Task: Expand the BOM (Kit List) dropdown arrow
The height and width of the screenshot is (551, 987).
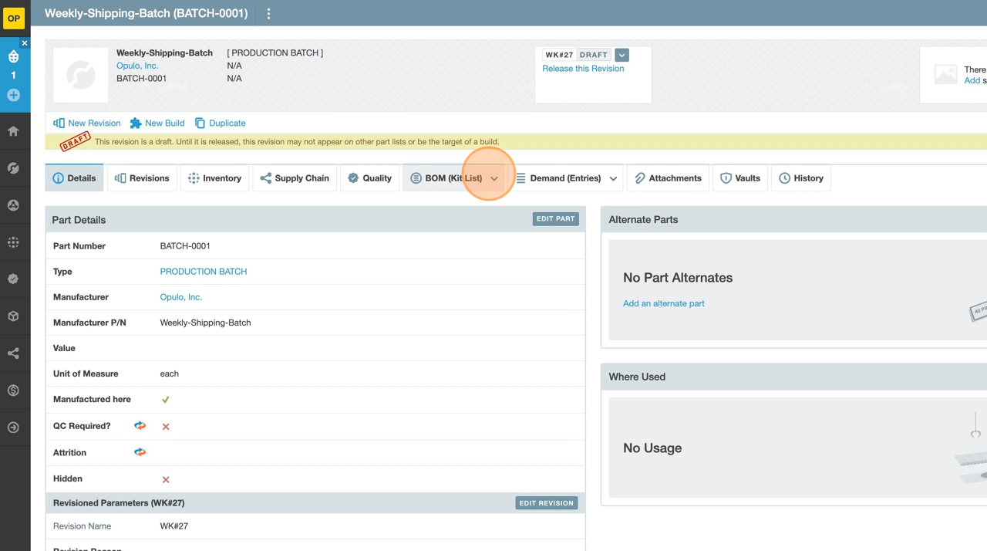Action: click(x=494, y=179)
